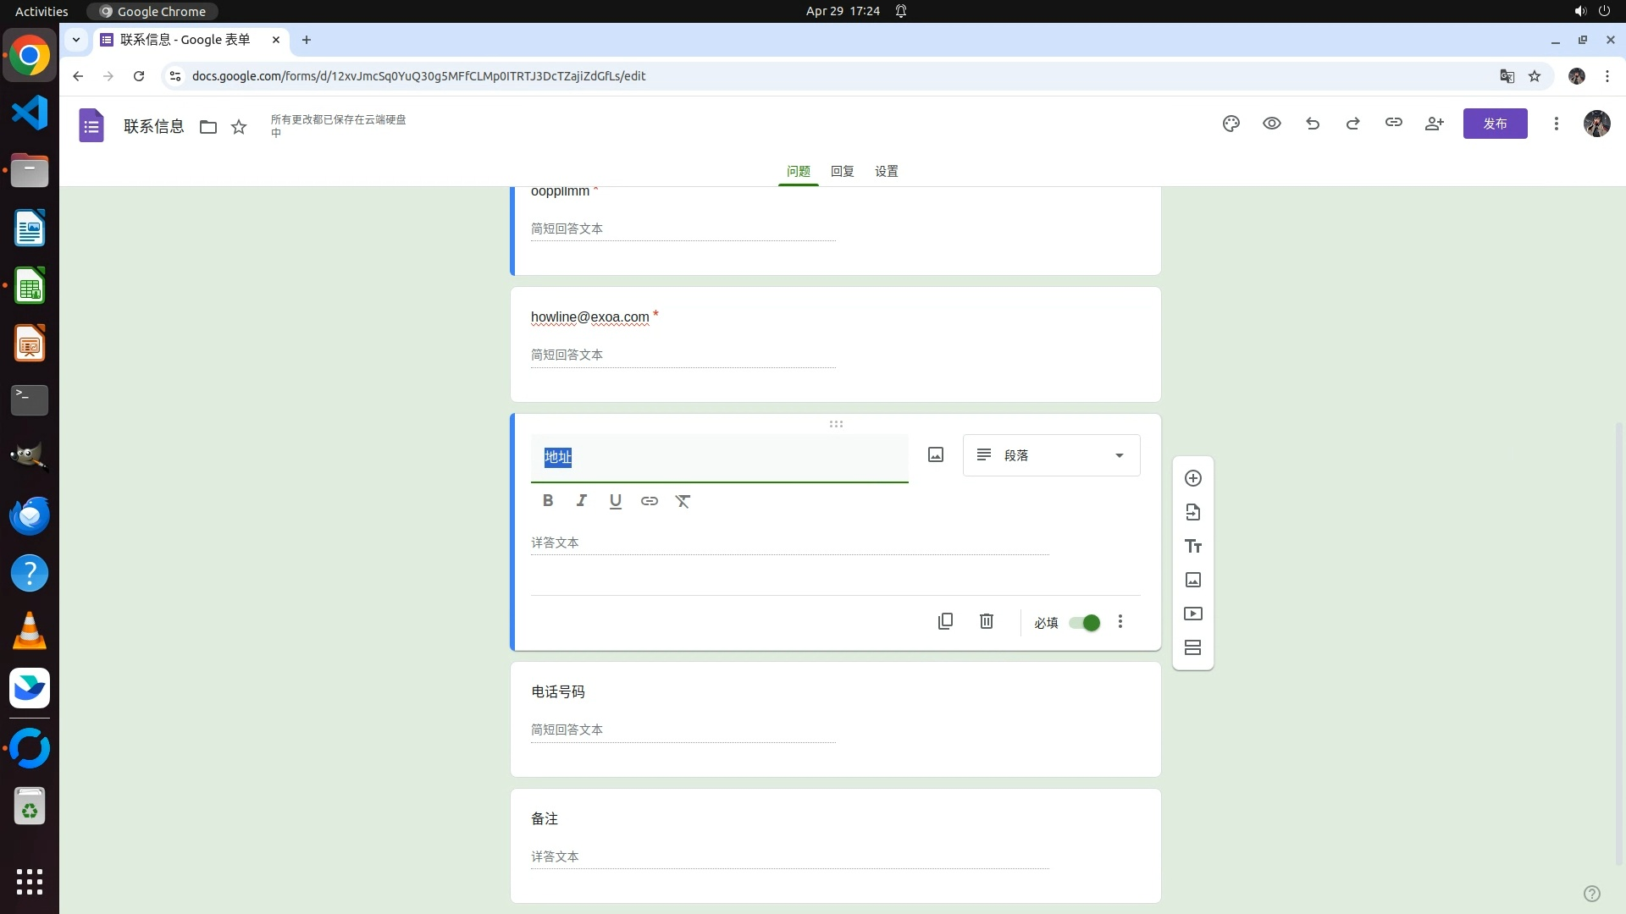This screenshot has width=1626, height=914.
Task: Open the customize theme palette
Action: tap(1231, 124)
